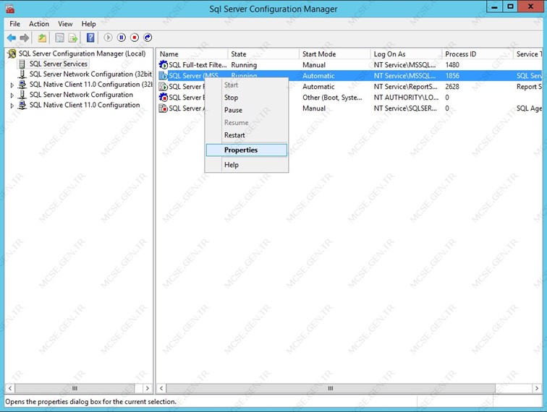Open the Help question mark toolbar icon
Screen dimensions: 547x412
90,38
